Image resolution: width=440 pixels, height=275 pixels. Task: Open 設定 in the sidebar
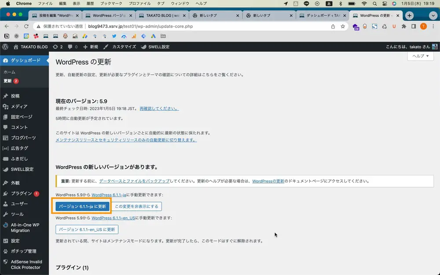click(24, 241)
